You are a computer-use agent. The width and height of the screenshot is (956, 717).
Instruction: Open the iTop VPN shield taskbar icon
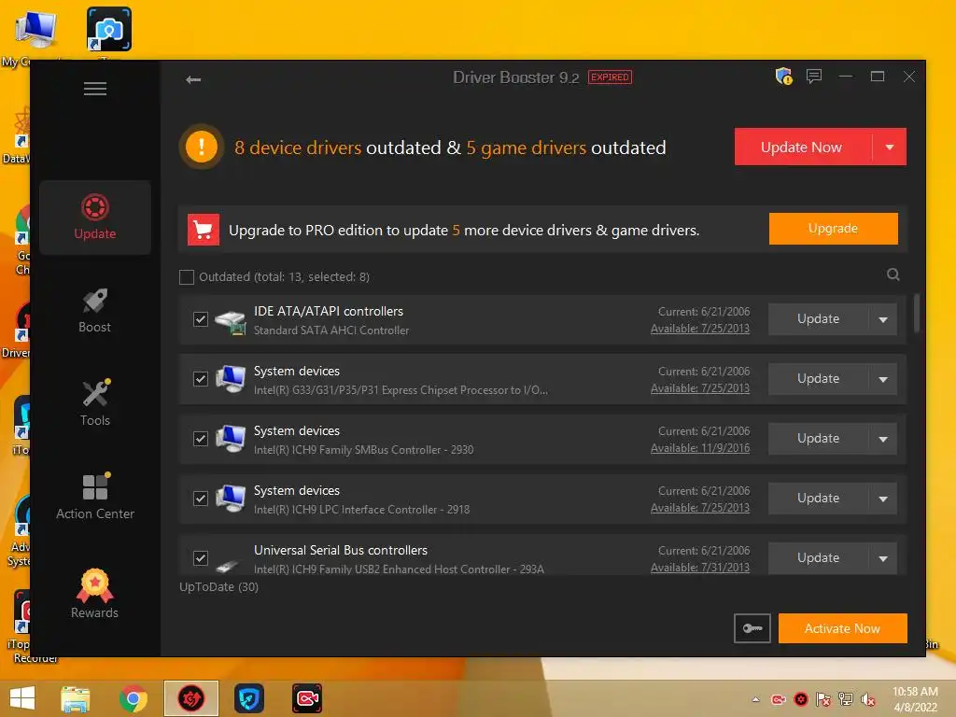click(248, 698)
